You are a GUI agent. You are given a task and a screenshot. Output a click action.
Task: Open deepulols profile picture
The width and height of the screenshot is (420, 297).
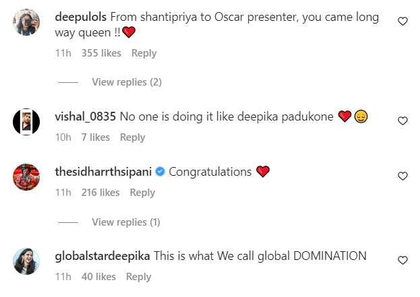[x=26, y=22]
